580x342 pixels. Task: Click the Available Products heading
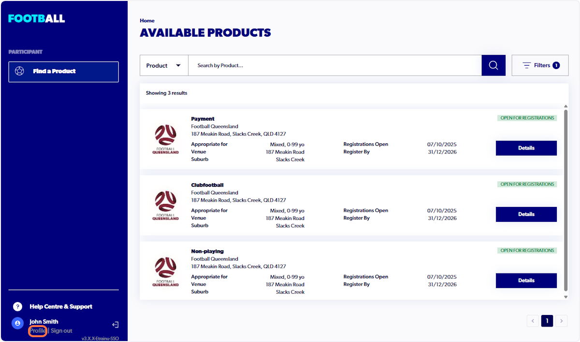click(205, 33)
